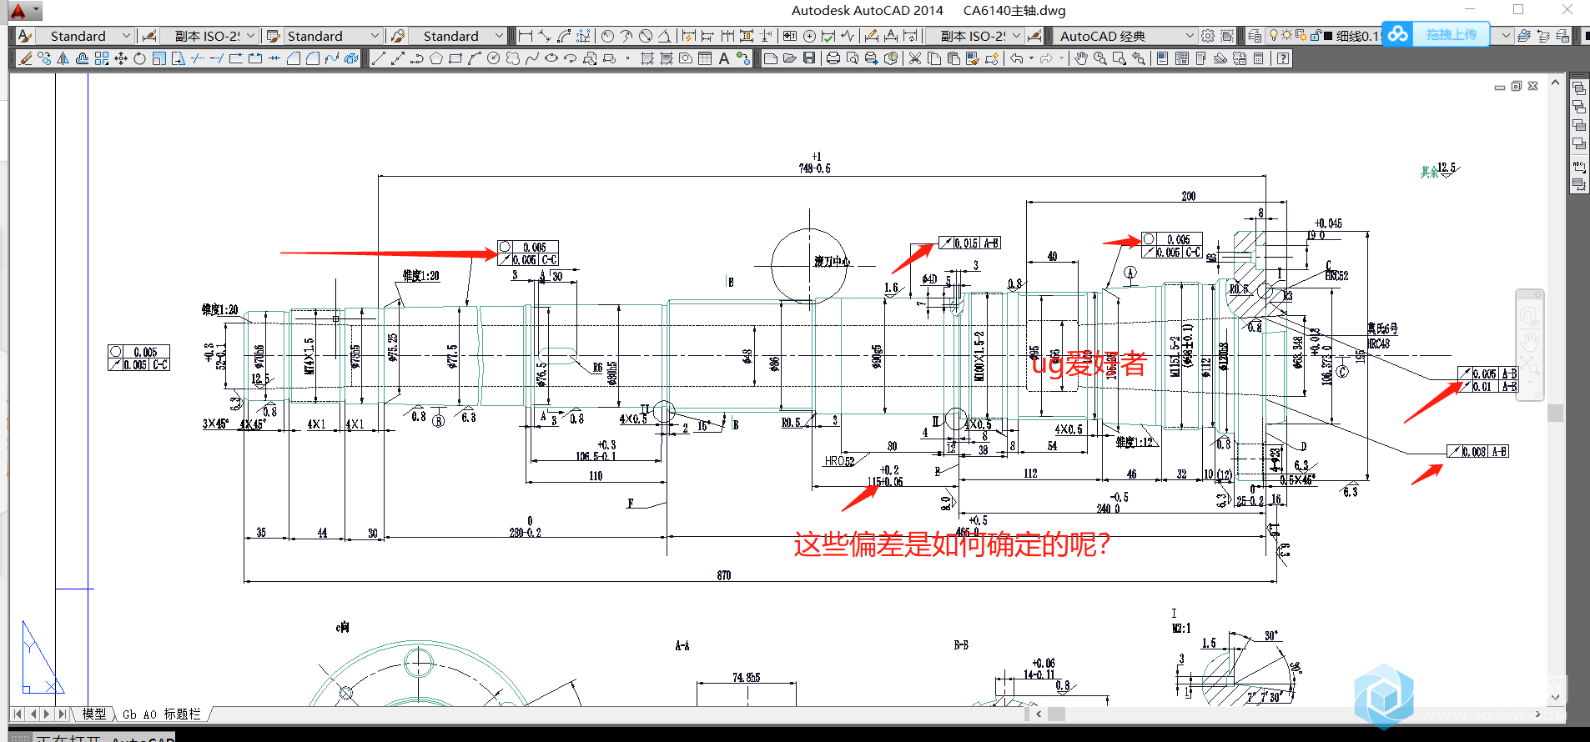Switch to the Gb A0 标题栏 layout tab

point(162,714)
